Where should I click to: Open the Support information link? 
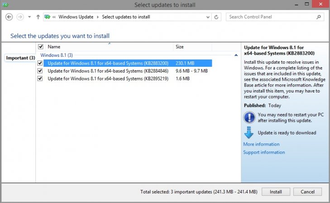tap(264, 152)
